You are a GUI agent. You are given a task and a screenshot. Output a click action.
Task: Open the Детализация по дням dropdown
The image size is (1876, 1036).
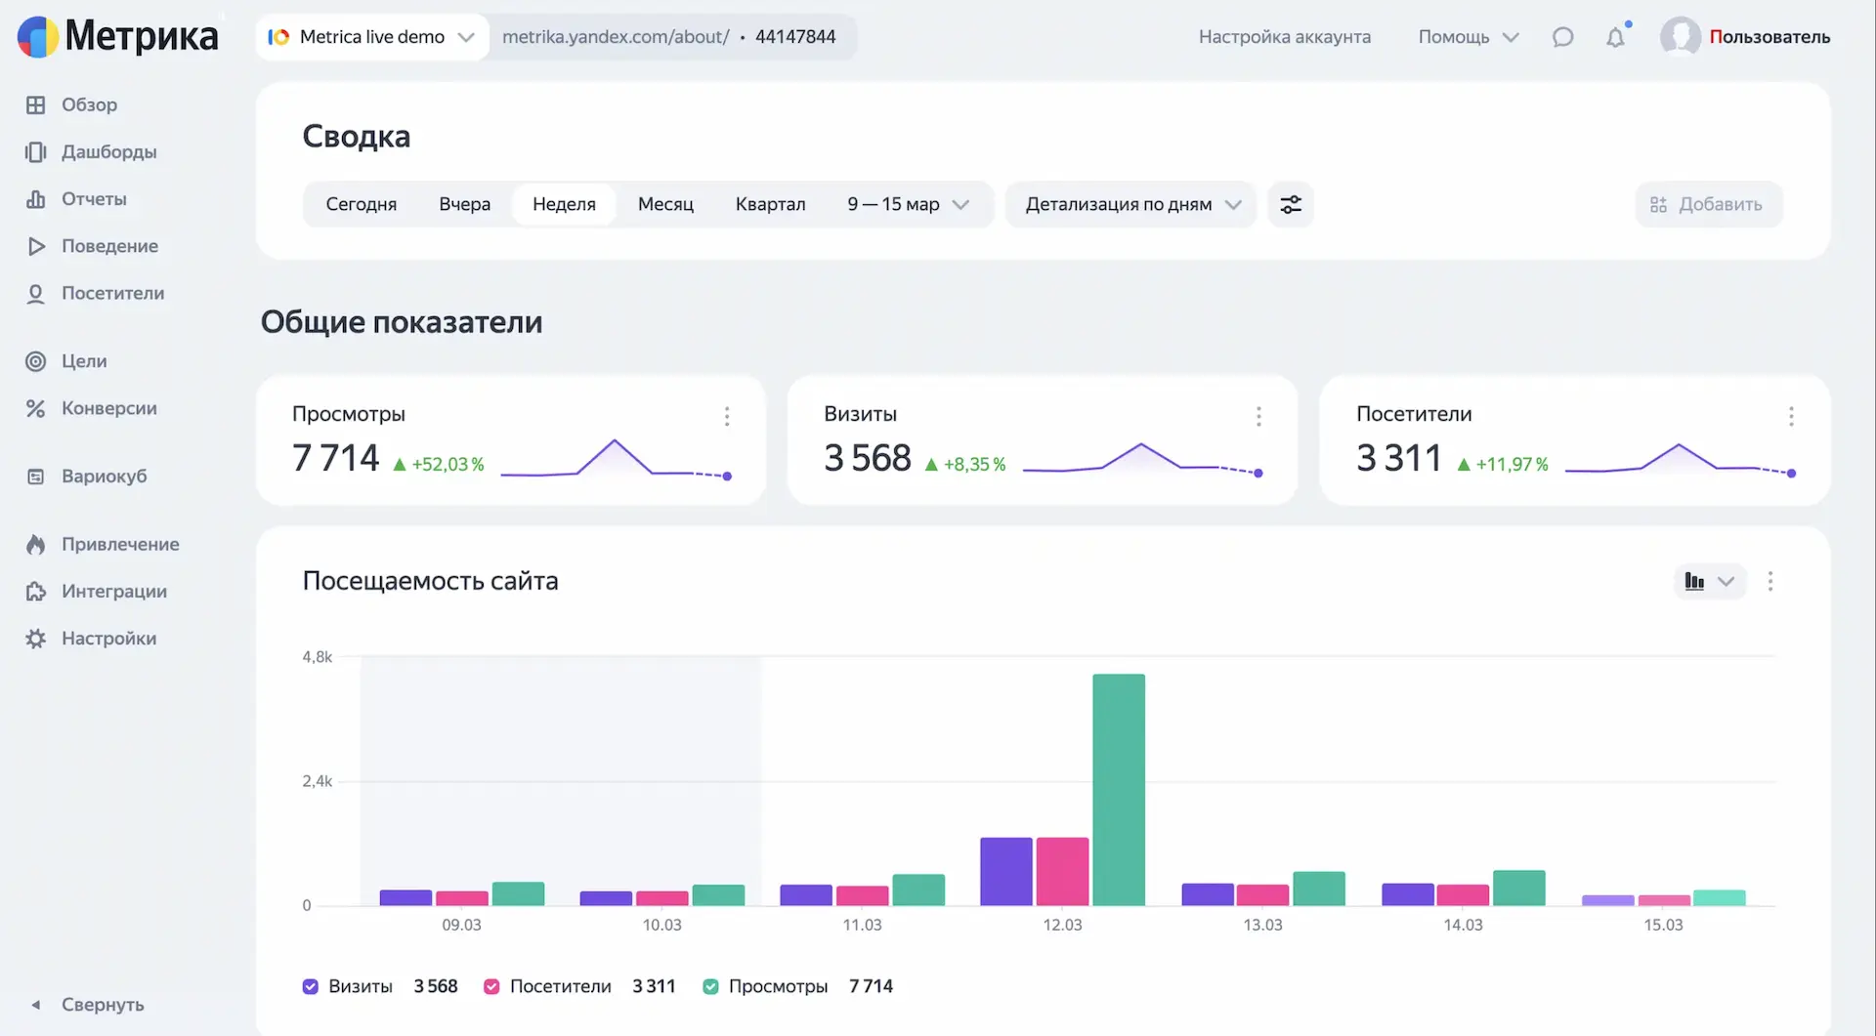pyautogui.click(x=1131, y=204)
